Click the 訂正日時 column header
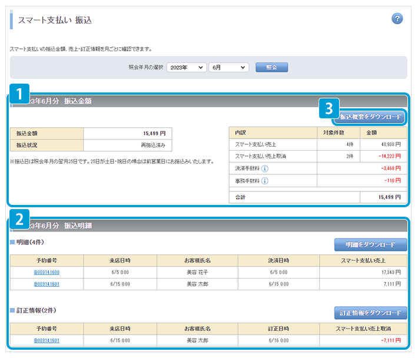 (278, 329)
